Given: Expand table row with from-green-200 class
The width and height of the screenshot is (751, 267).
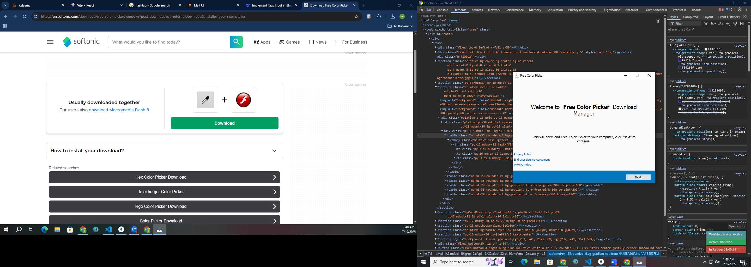Looking at the screenshot, I should [445, 185].
